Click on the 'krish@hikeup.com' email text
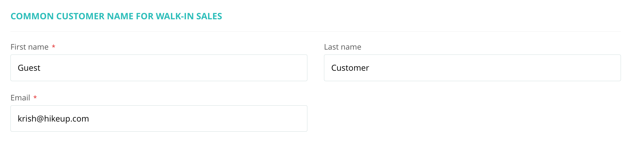 53,118
